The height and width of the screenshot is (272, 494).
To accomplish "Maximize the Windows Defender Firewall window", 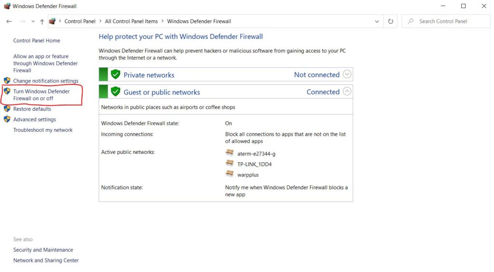I will [x=463, y=6].
